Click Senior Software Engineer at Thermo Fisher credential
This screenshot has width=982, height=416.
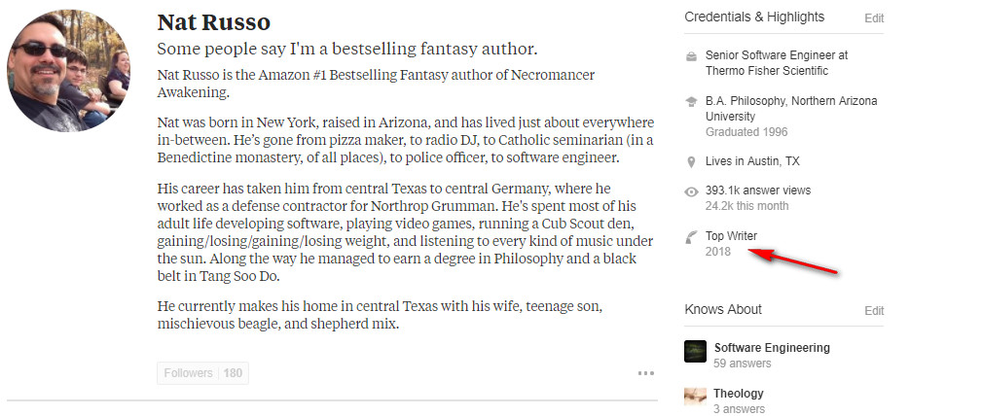click(x=776, y=63)
